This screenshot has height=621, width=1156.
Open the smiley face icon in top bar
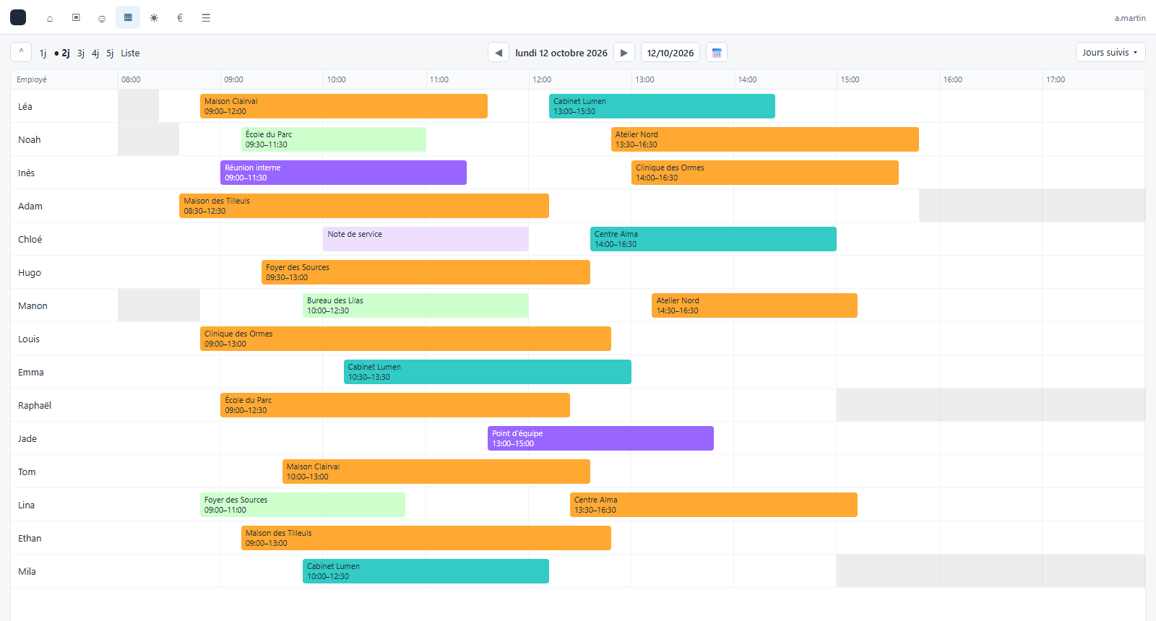click(x=102, y=18)
